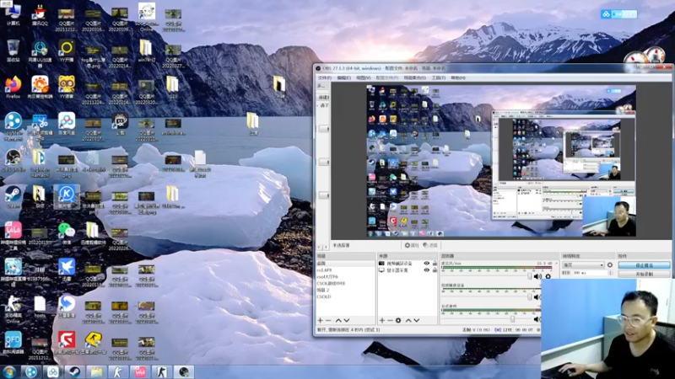Click the blue floating cloud widget top-right

[x=618, y=14]
